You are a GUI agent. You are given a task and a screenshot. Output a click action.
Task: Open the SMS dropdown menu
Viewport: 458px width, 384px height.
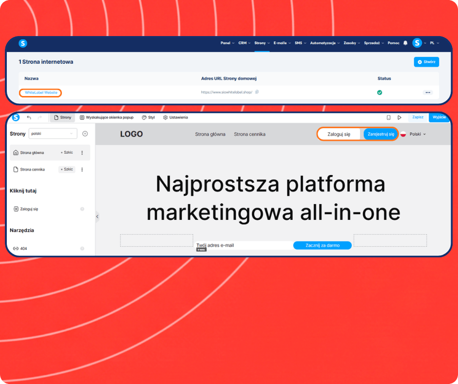click(300, 43)
